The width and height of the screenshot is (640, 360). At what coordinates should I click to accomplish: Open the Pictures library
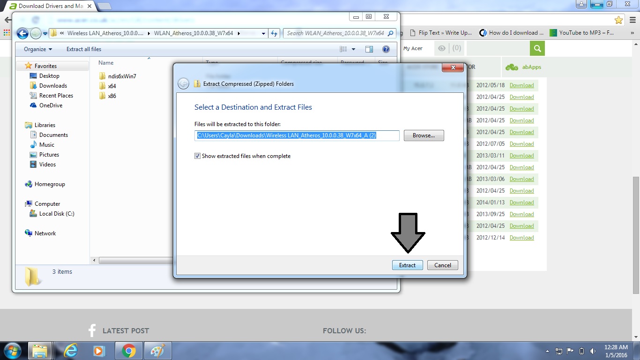45,155
